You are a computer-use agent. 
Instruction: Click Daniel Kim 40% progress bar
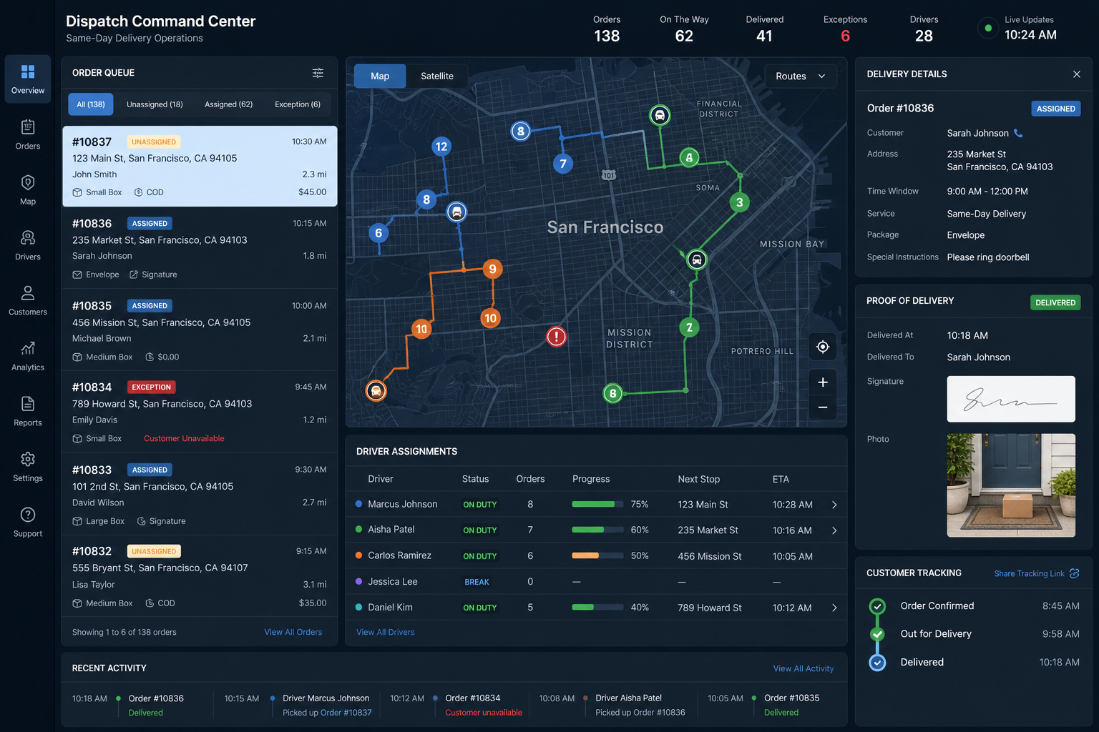click(597, 608)
